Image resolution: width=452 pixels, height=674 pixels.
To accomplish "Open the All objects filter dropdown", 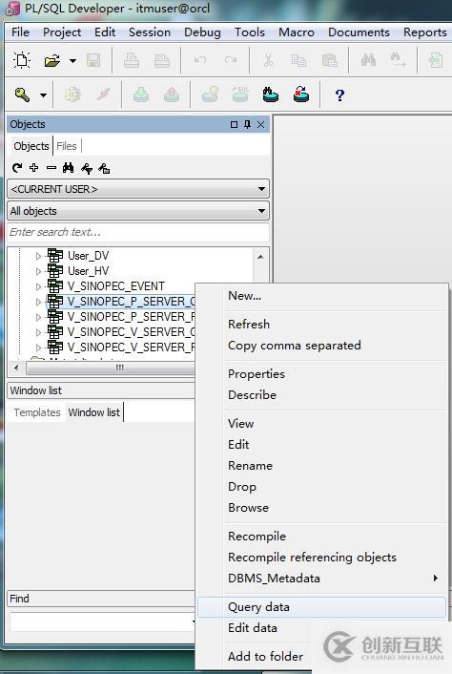I will coord(138,211).
